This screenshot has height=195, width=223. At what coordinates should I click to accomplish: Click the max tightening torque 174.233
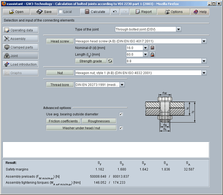pos(119,183)
